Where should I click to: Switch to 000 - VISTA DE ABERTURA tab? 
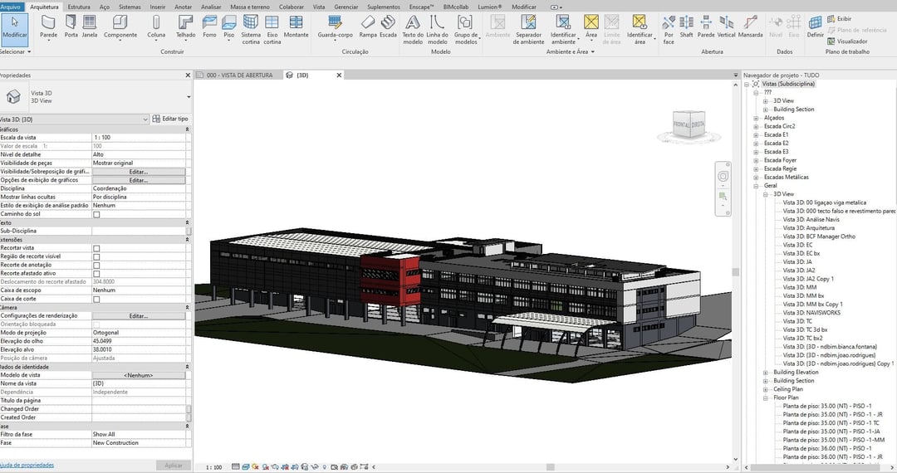[239, 75]
